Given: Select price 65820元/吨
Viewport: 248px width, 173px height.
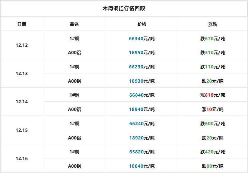Looking at the screenshot, I should [x=142, y=152].
